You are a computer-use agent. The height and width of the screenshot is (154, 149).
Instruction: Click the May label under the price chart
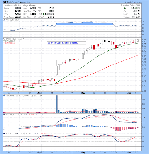coord(83,93)
